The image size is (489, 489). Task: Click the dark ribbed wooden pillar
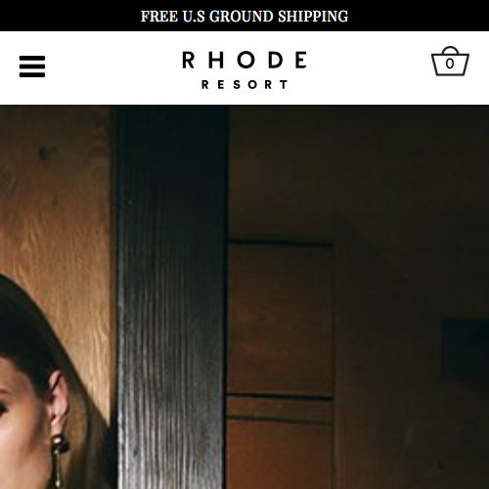(169, 296)
